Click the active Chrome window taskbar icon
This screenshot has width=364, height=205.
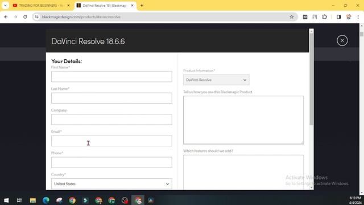(x=138, y=200)
